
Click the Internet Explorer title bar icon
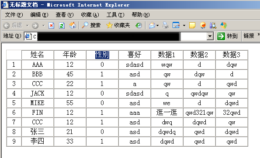5,5
